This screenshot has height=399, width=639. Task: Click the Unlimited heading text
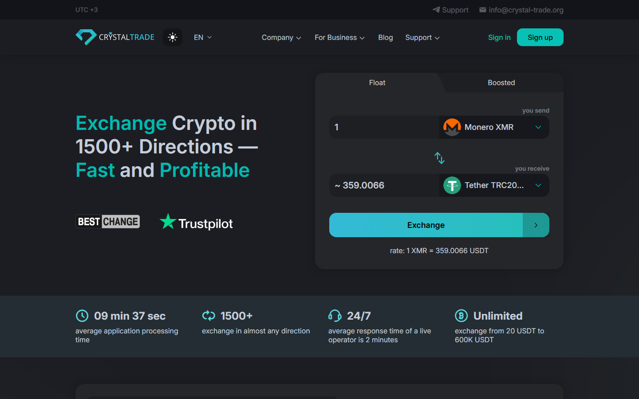[498, 316]
